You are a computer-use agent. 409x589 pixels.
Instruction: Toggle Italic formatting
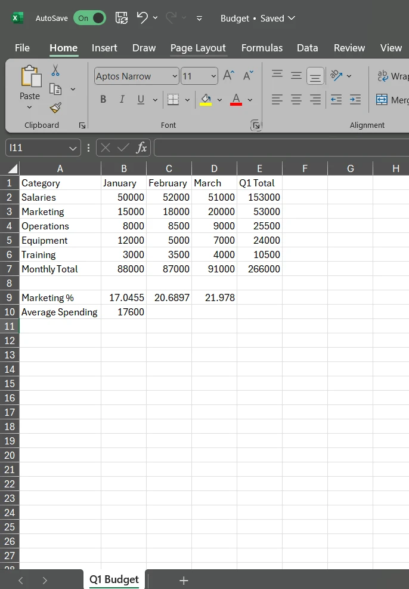(x=122, y=100)
